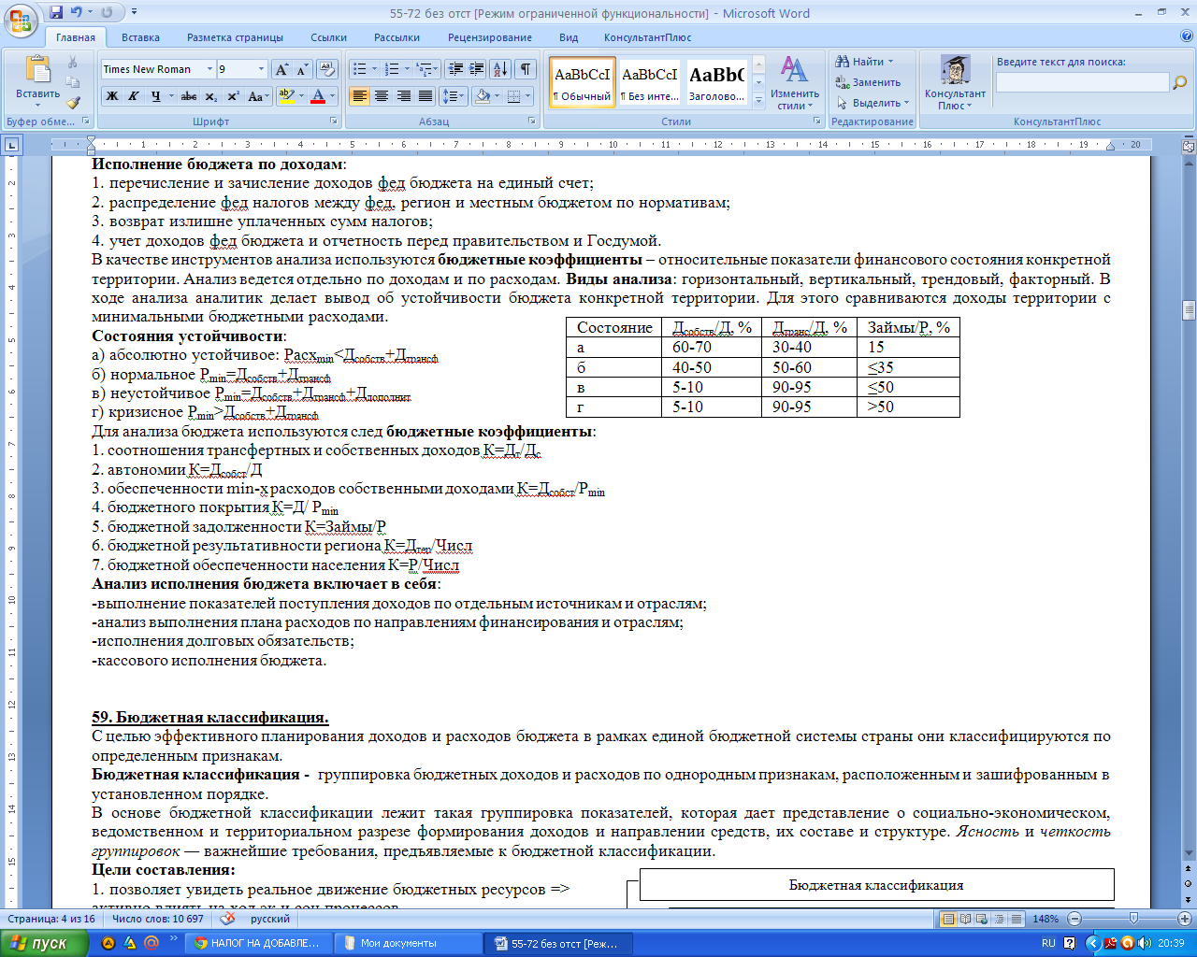Viewport: 1197px width, 957px height.
Task: Click the magnifier search icon
Action: coord(1179,82)
